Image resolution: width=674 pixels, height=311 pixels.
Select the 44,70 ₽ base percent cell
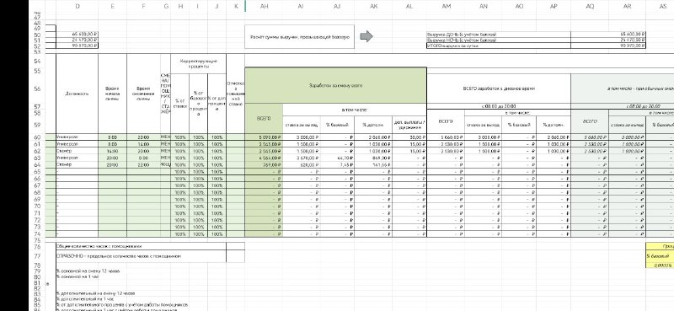tap(336, 158)
